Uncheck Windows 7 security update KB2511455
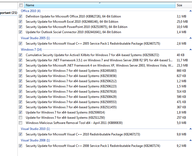Viewport: 192px width, 156px height. 20,107
